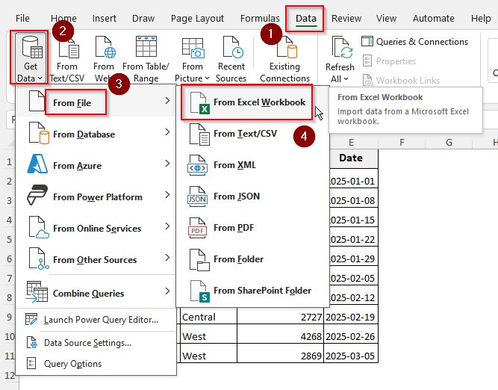
Task: Click the From SharePoint Folder icon
Action: point(199,291)
